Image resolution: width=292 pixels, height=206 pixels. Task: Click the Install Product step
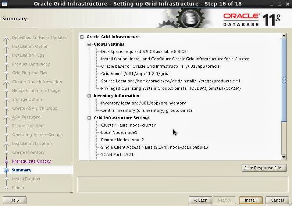26,179
